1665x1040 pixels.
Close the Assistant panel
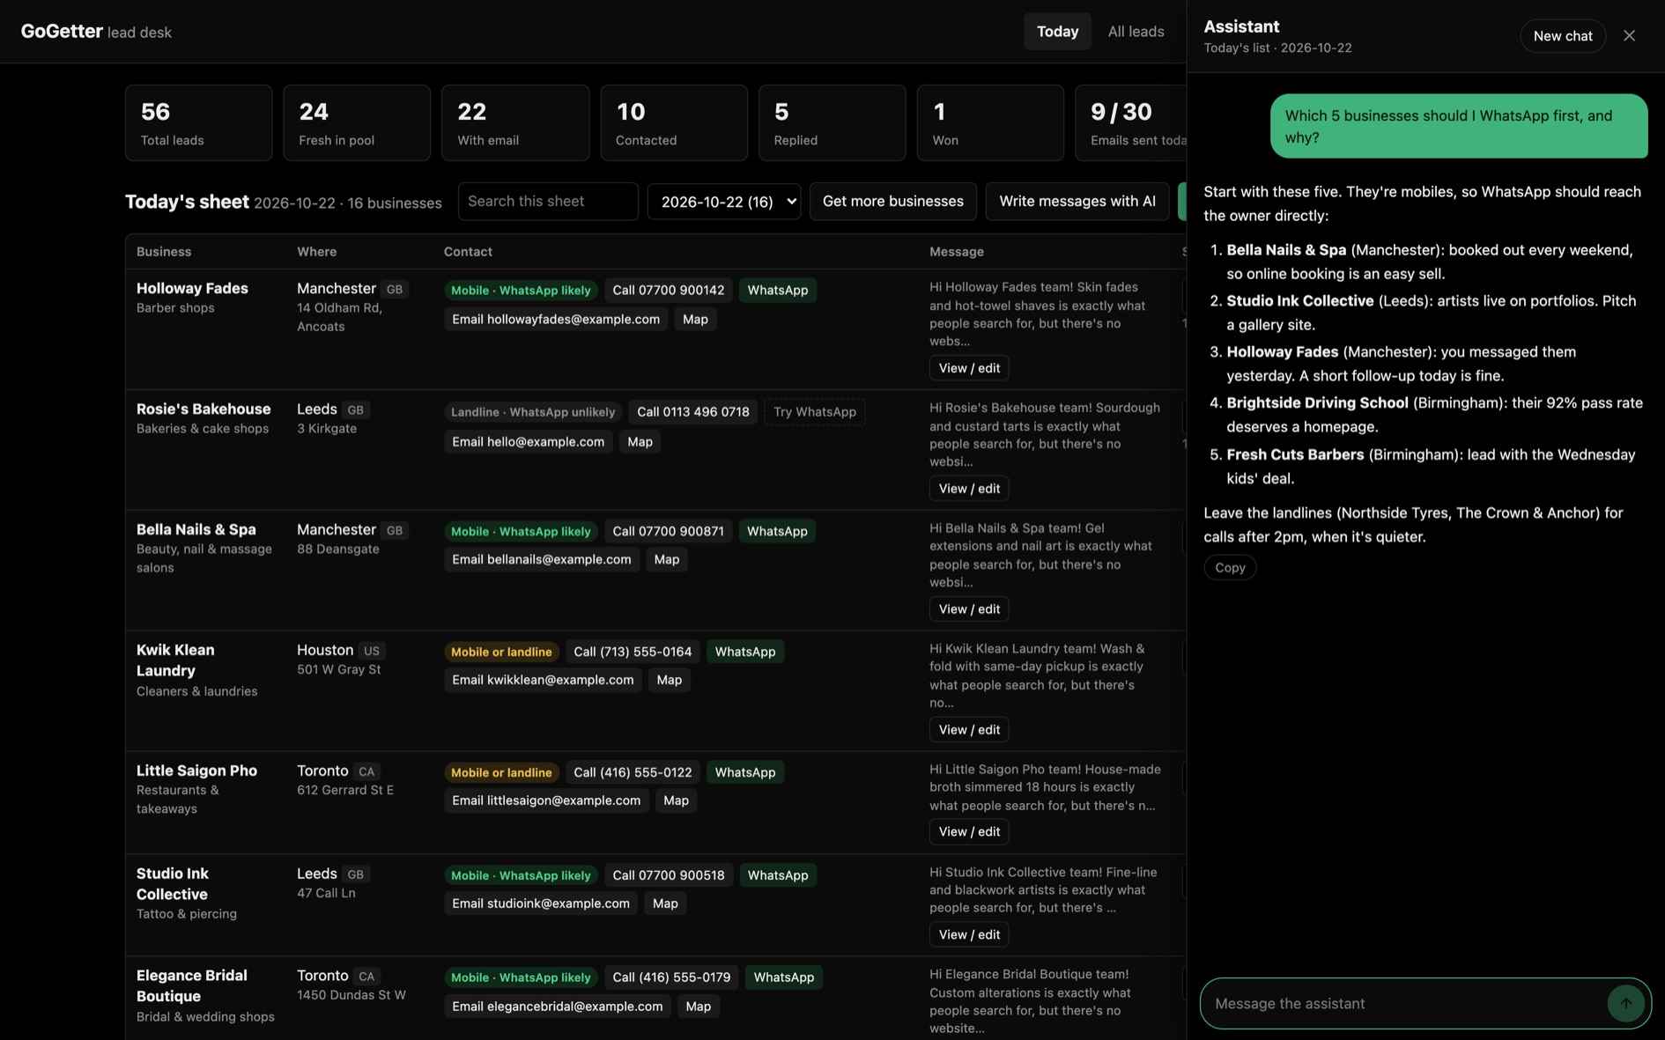click(x=1629, y=36)
